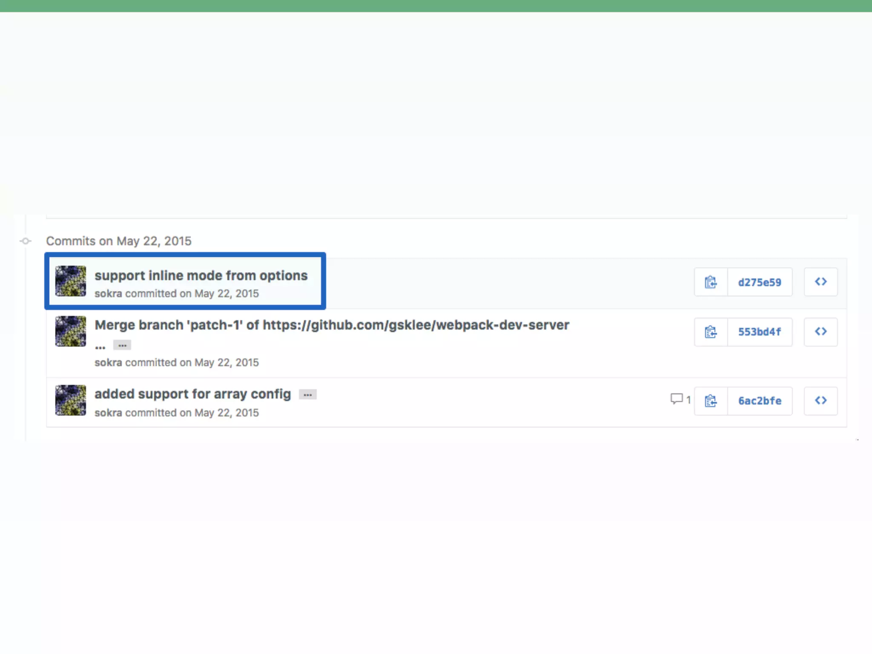The width and height of the screenshot is (872, 654).
Task: Open commit hash link d275e59
Action: point(760,282)
